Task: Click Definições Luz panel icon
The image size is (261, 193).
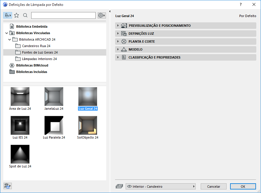Action: (124, 34)
